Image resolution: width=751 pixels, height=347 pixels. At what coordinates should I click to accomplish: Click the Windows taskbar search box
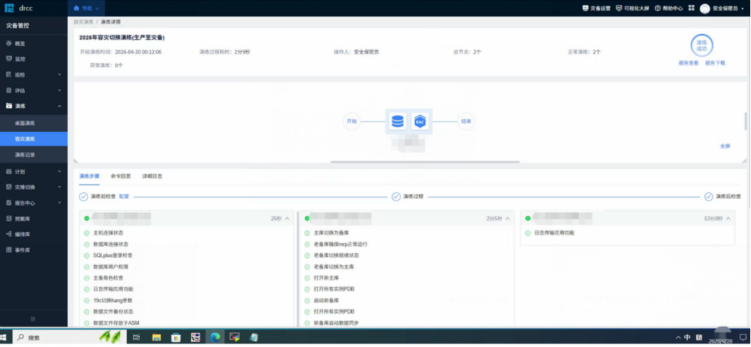[x=70, y=337]
